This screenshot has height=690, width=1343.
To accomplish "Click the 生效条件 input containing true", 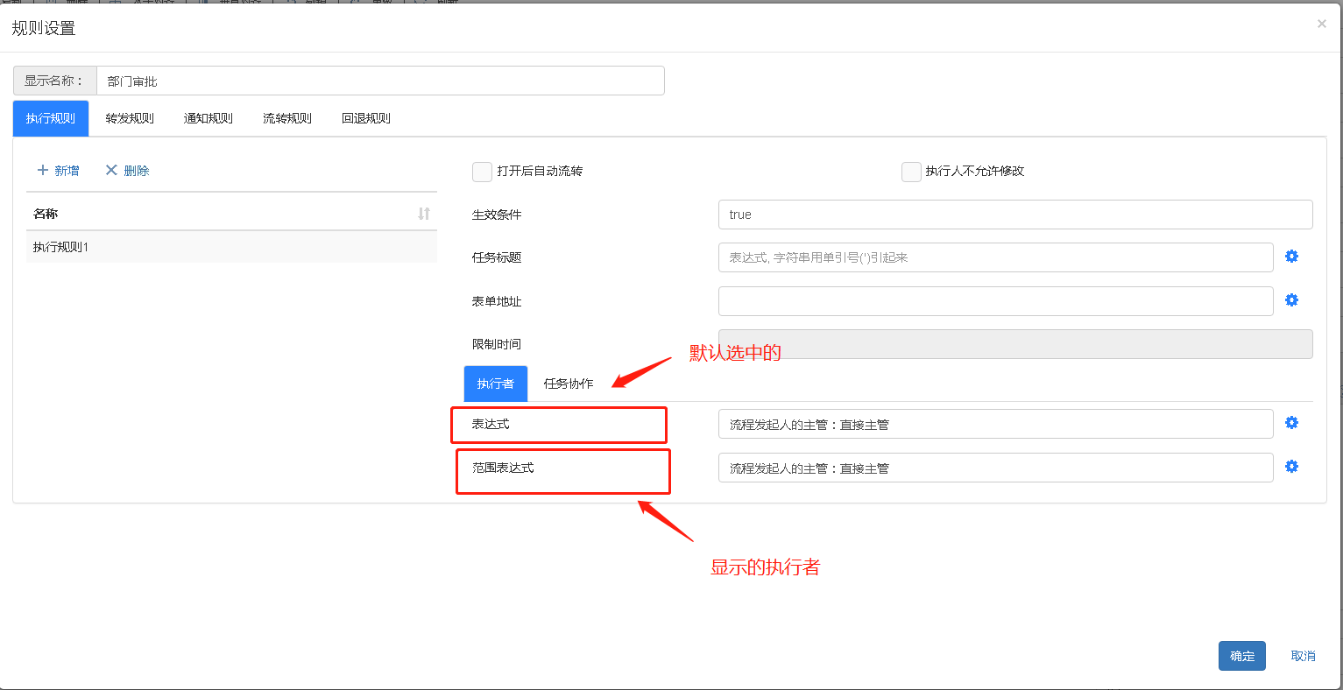I will coord(1014,215).
